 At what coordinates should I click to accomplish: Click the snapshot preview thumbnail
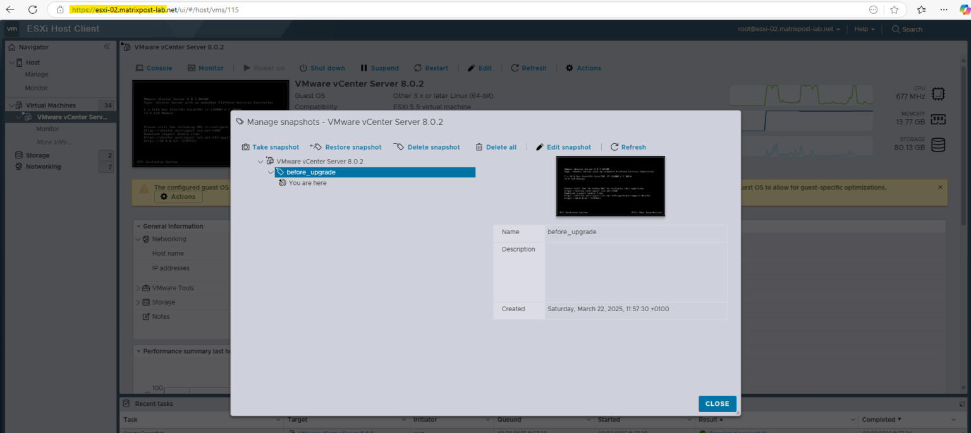click(x=610, y=186)
